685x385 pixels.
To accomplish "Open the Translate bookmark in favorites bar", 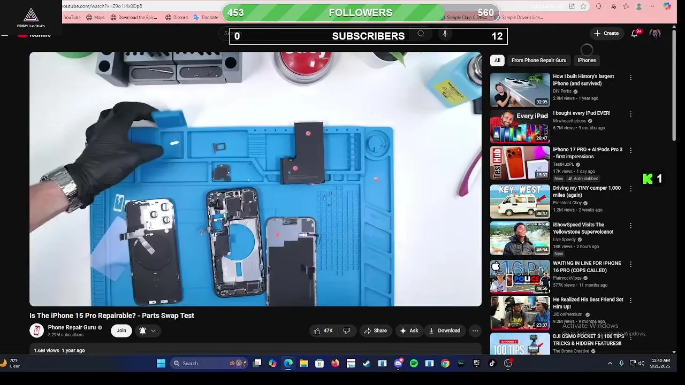I will (205, 17).
